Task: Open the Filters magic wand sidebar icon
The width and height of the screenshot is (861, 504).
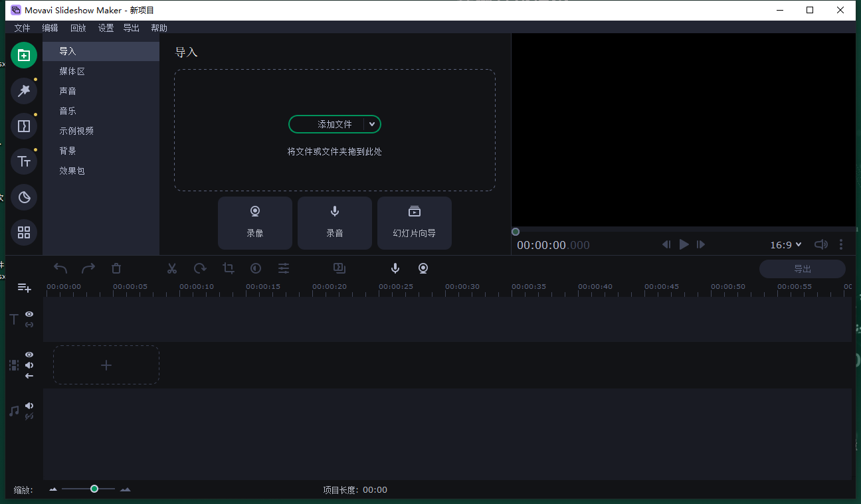Action: (24, 91)
